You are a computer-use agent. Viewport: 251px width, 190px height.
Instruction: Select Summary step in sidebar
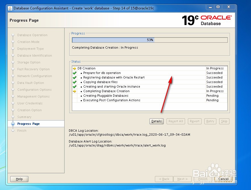[24, 117]
